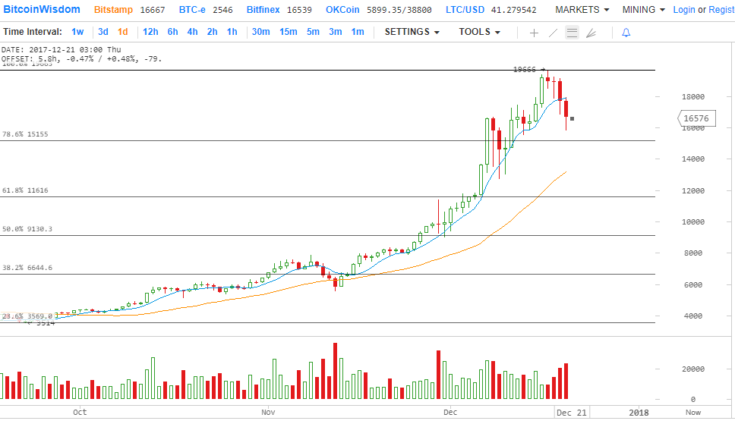Click the Login link
Viewport: 735px width, 424px height.
(683, 10)
